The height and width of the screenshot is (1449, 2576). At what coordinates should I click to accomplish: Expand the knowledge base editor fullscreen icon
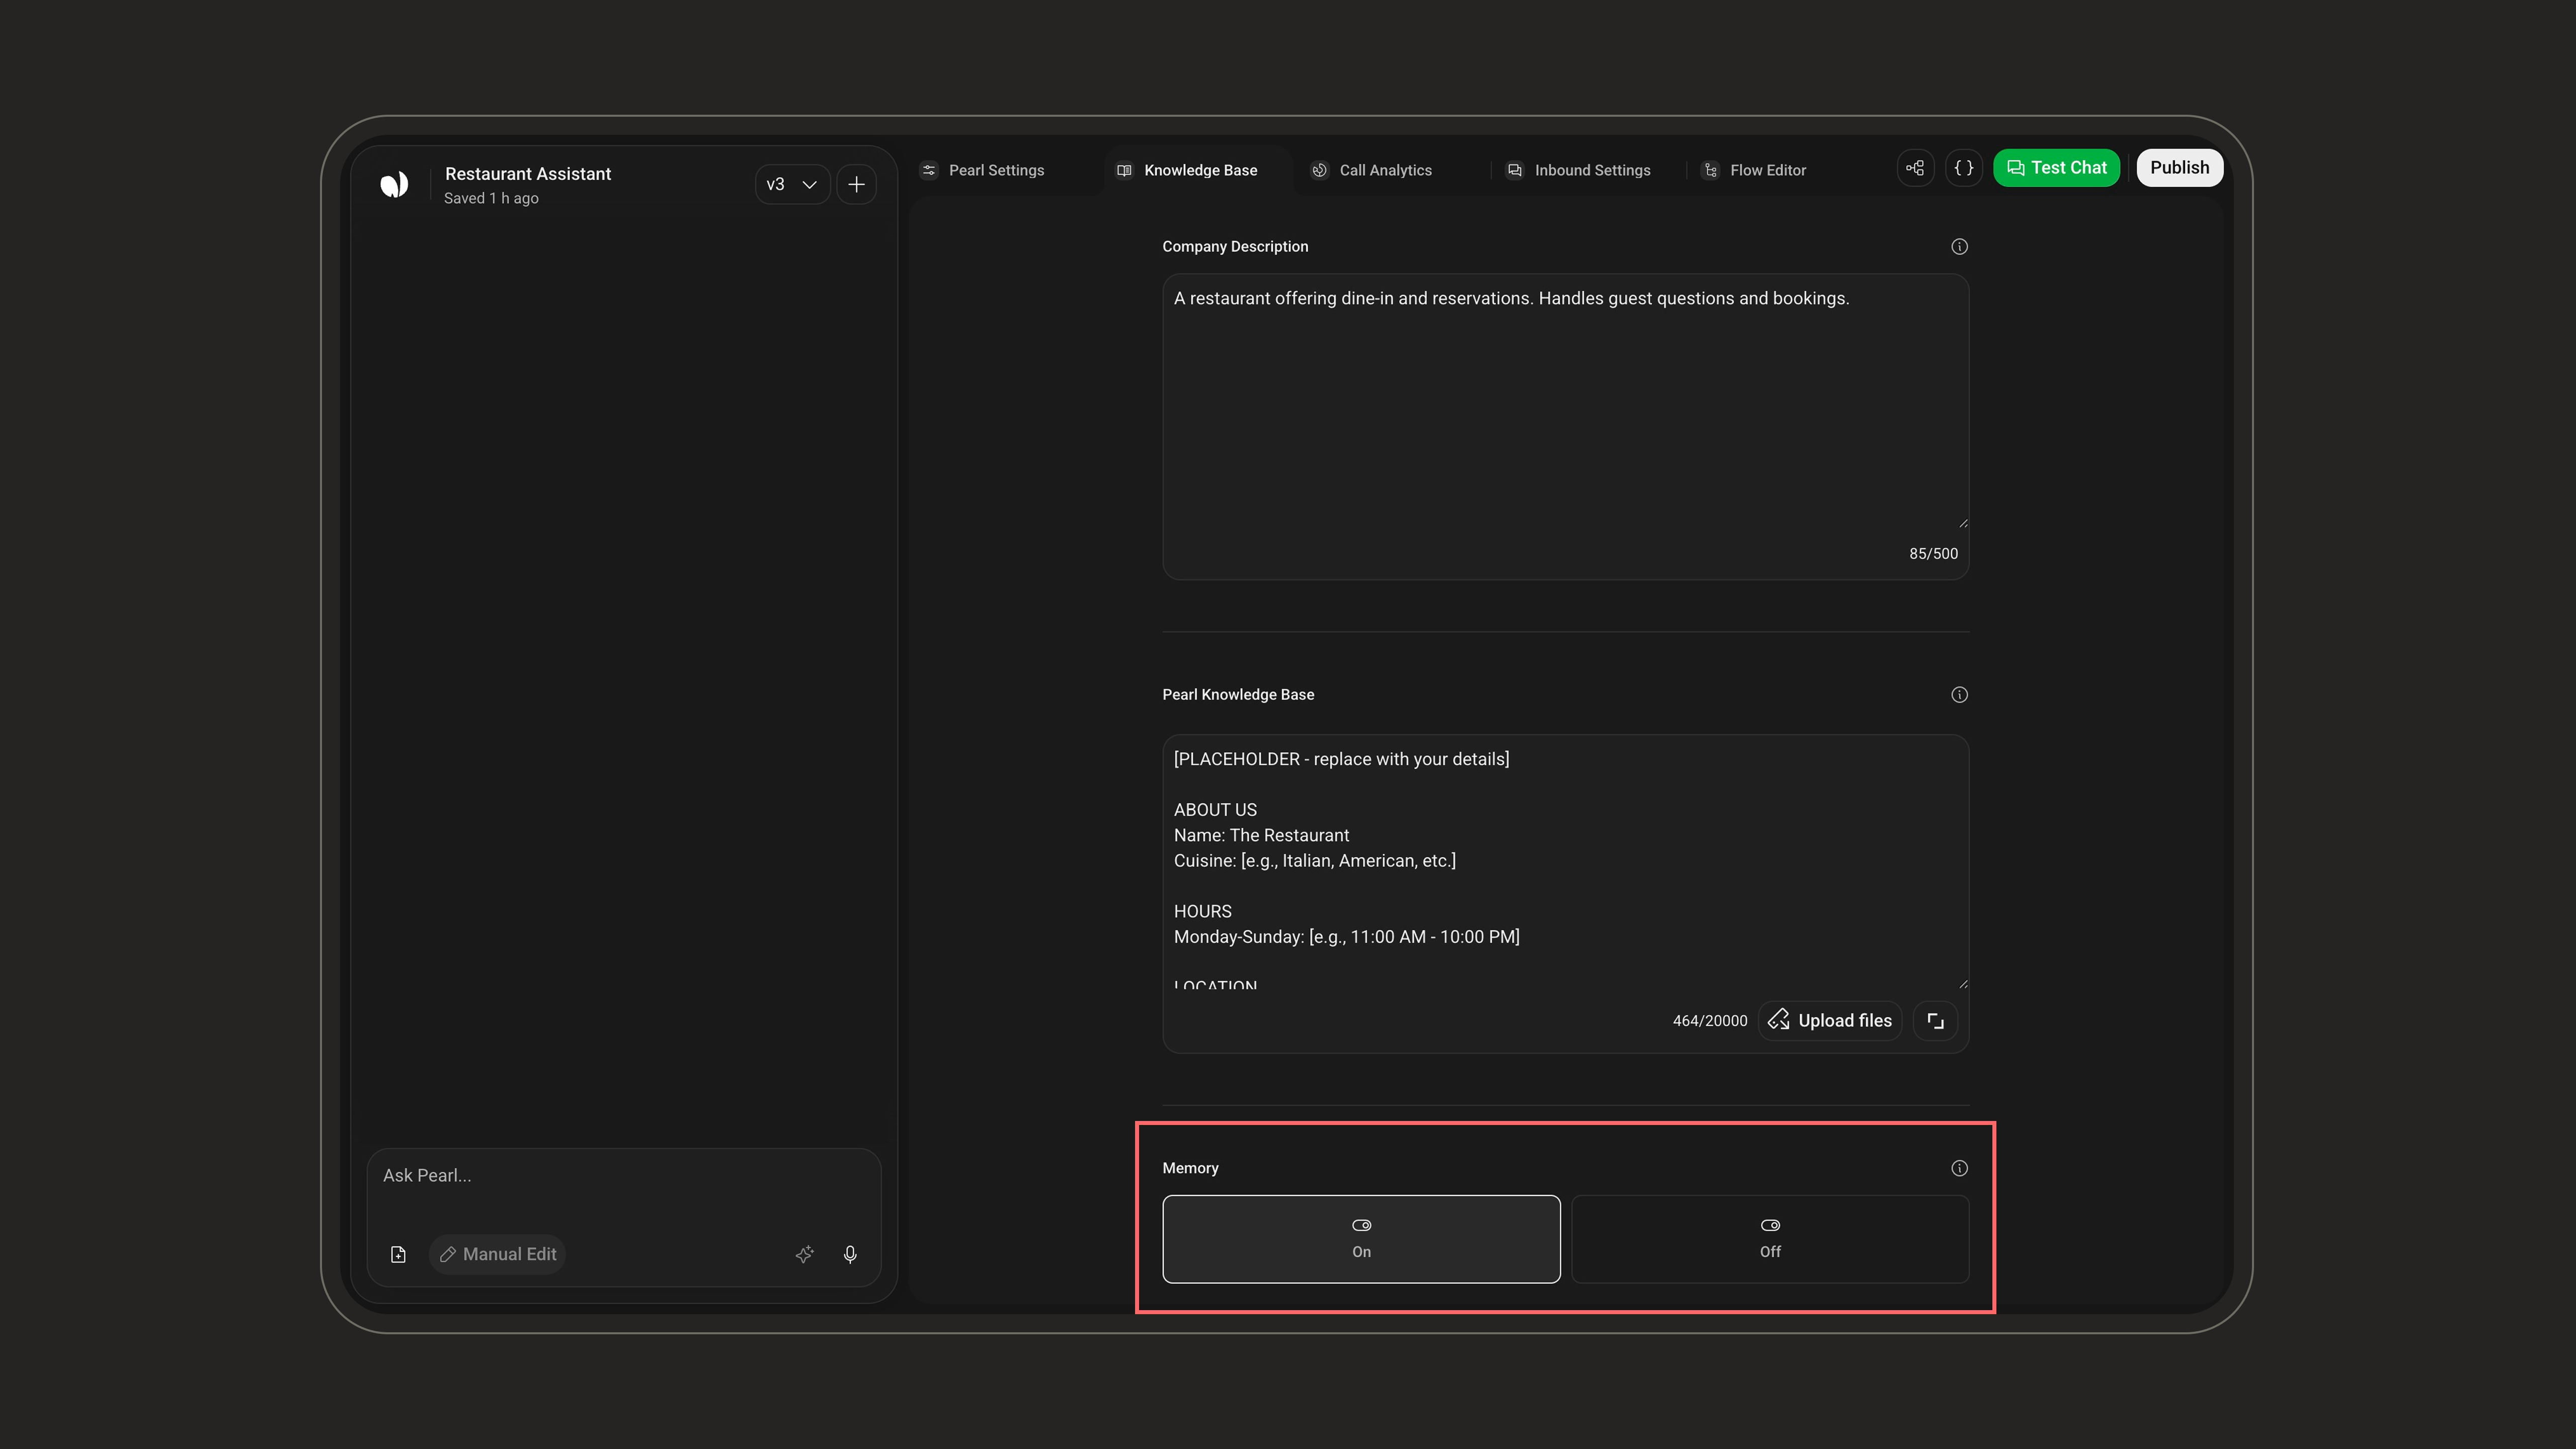1935,1021
